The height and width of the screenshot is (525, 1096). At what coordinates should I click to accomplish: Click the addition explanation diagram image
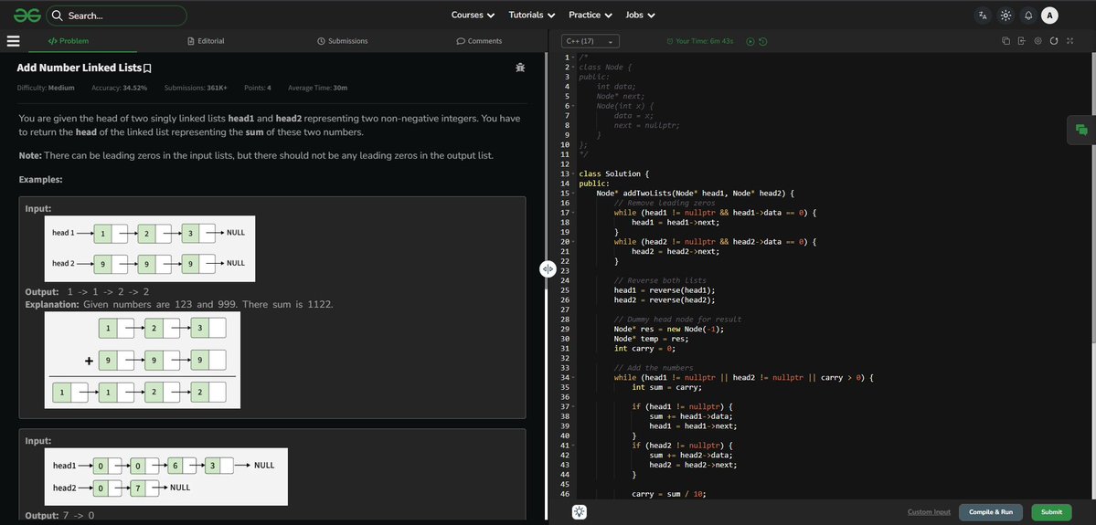click(143, 360)
